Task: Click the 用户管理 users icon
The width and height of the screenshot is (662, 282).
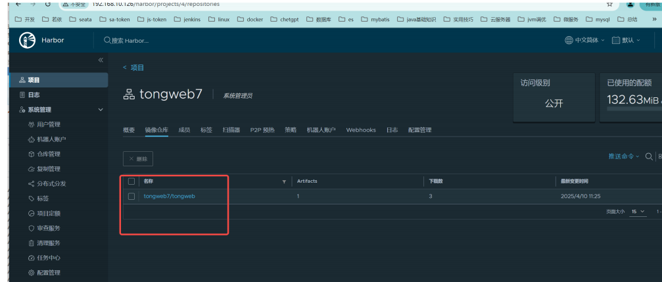Action: (31, 124)
